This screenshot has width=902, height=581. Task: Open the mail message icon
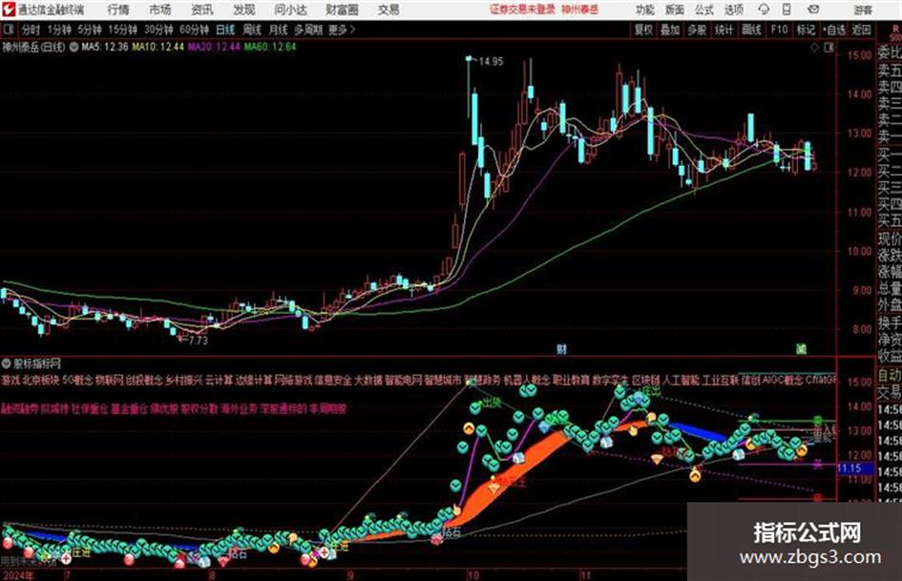(813, 10)
